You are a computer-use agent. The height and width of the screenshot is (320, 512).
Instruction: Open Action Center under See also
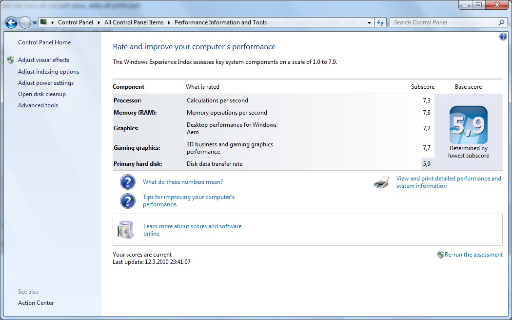point(36,303)
